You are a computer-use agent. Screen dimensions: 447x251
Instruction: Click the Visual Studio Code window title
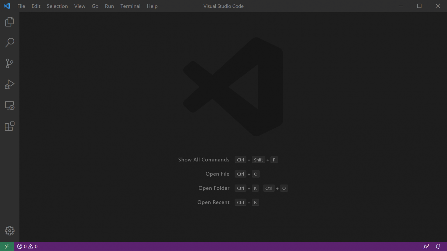(x=223, y=6)
